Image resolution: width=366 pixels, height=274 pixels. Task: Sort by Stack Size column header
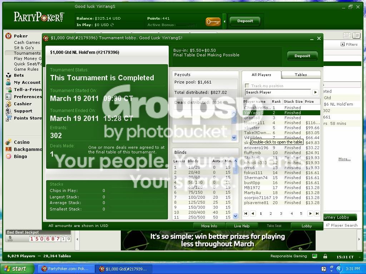coord(293,102)
